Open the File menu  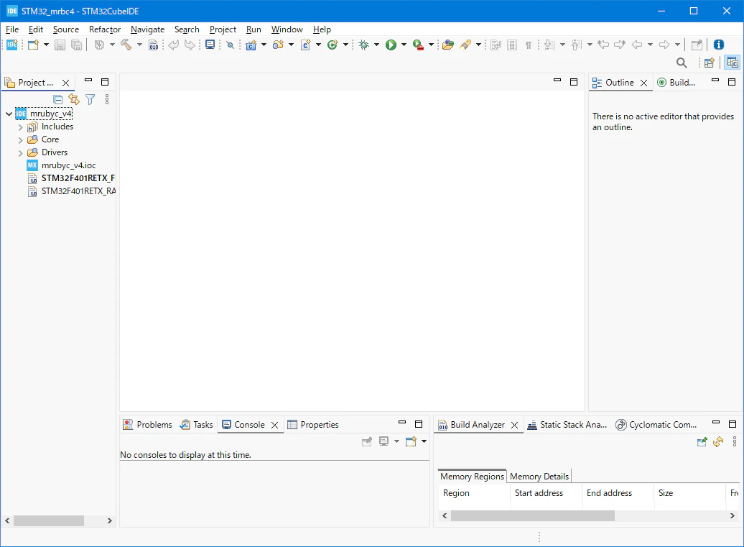pos(12,29)
